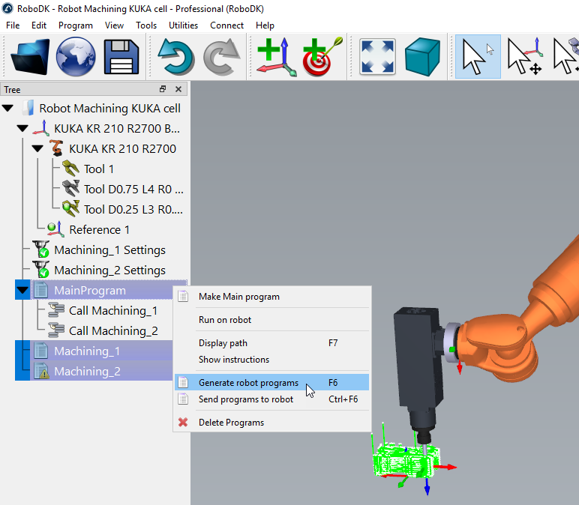Screen dimensions: 579x505
Task: Click the Redo arrow icon
Action: pos(220,56)
